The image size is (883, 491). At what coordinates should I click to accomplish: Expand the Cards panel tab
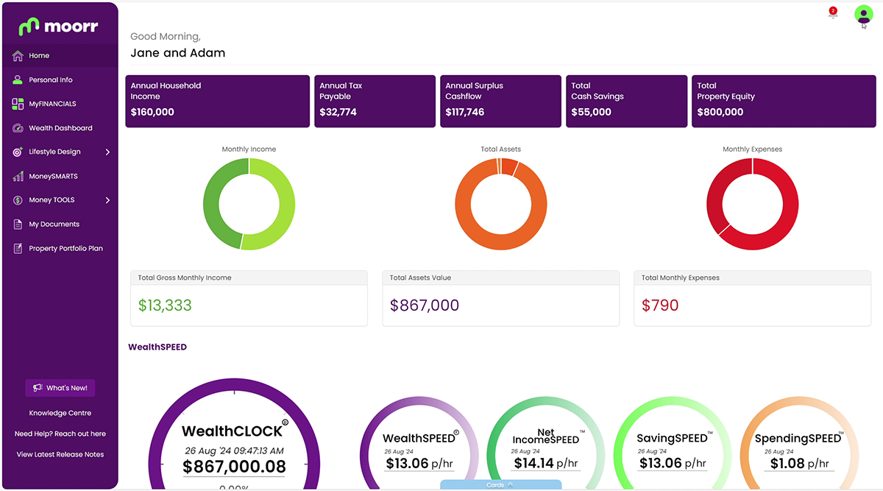click(500, 485)
